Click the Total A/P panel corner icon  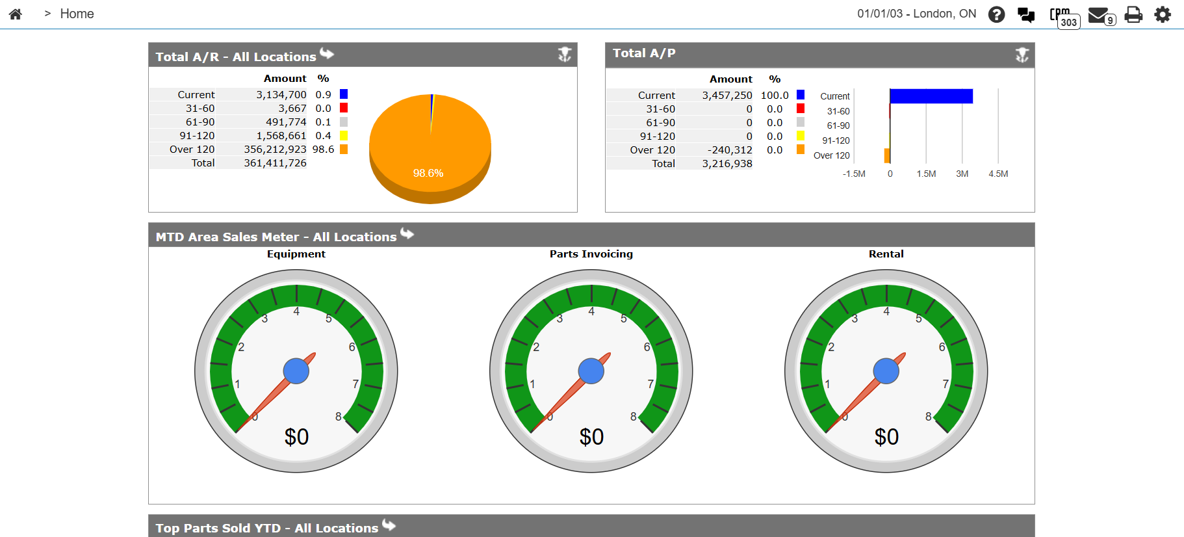click(x=1022, y=55)
